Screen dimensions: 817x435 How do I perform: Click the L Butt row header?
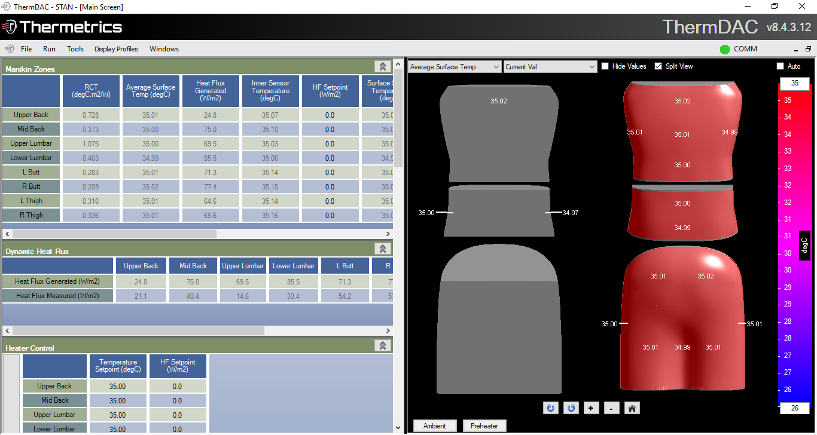click(31, 172)
